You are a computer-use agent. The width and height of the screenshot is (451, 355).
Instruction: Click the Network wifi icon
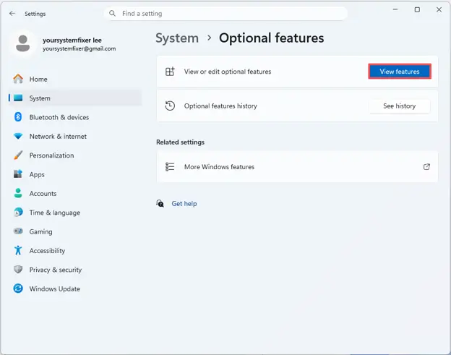click(18, 137)
